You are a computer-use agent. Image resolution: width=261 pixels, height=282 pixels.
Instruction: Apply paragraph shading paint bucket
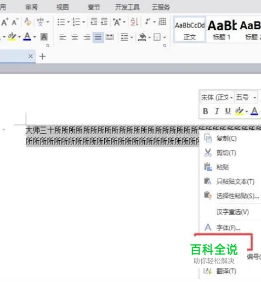(142, 37)
